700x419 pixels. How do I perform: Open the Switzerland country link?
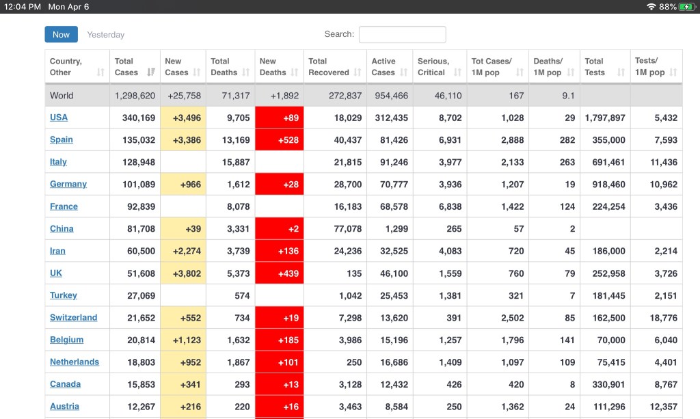[x=73, y=317]
